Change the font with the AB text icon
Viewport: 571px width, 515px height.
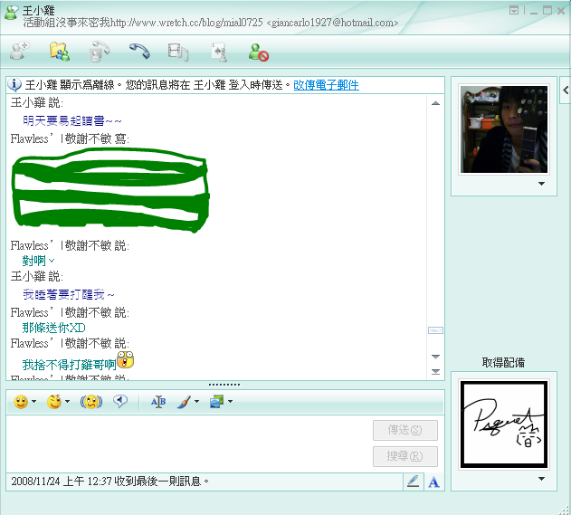158,402
